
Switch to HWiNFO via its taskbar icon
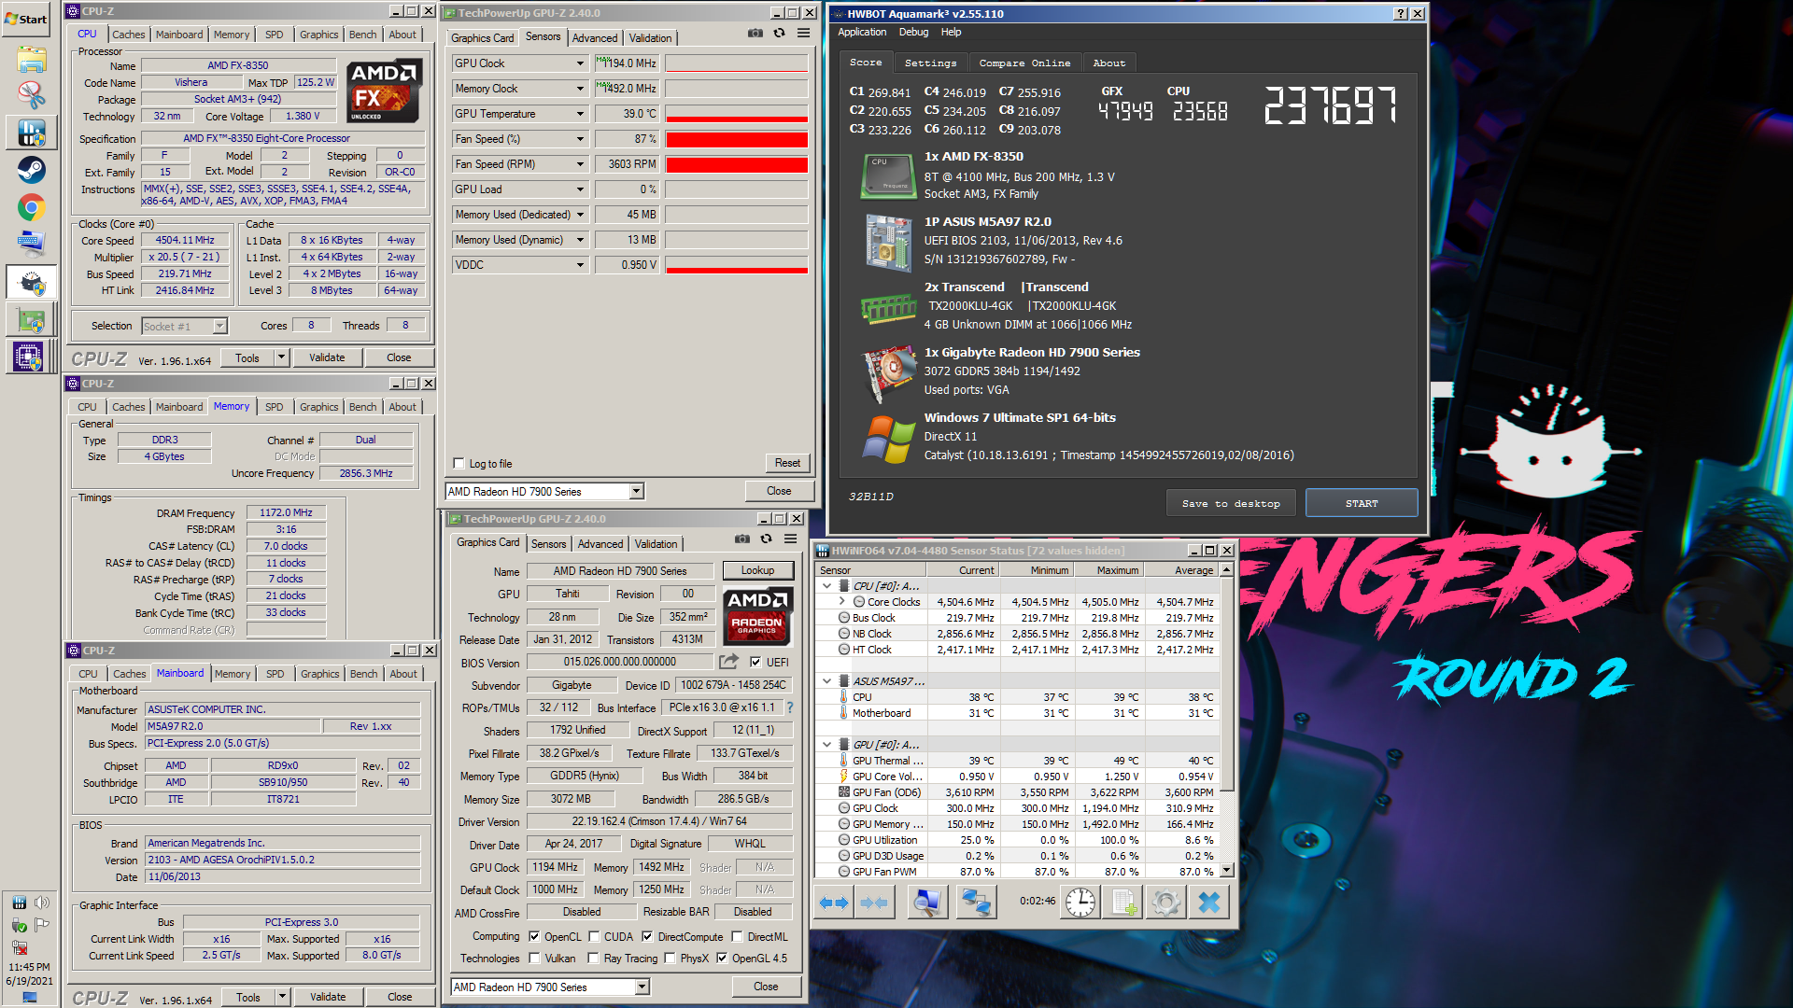[x=31, y=133]
